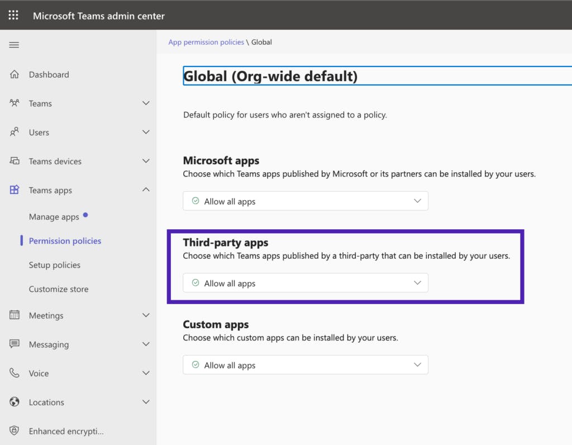572x445 pixels.
Task: Click the Third-party apps heading
Action: (226, 243)
